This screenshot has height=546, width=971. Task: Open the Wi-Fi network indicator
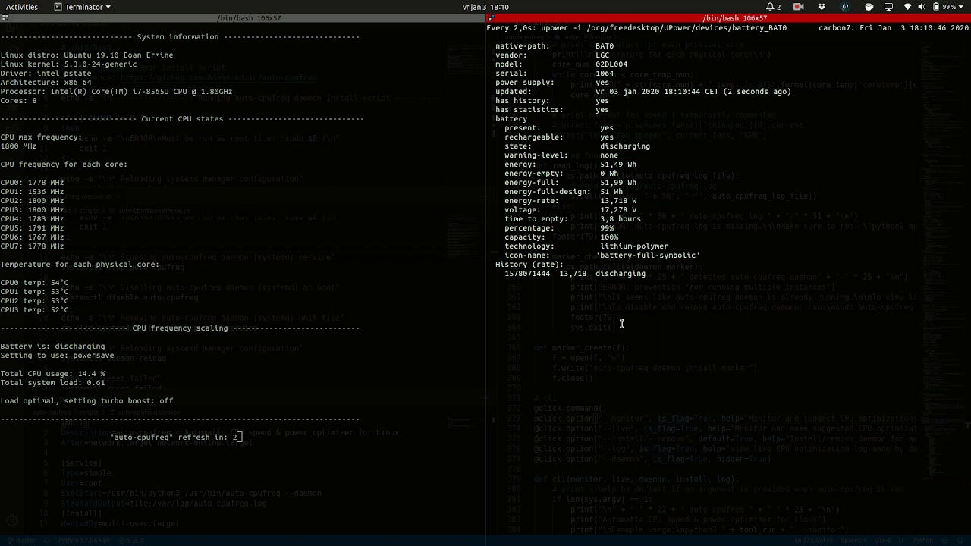pyautogui.click(x=908, y=7)
